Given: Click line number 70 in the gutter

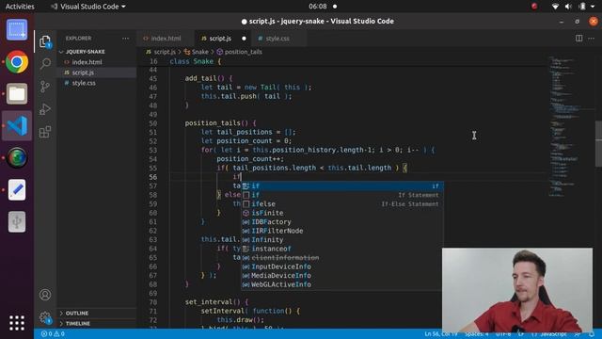Looking at the screenshot, I should 153,302.
